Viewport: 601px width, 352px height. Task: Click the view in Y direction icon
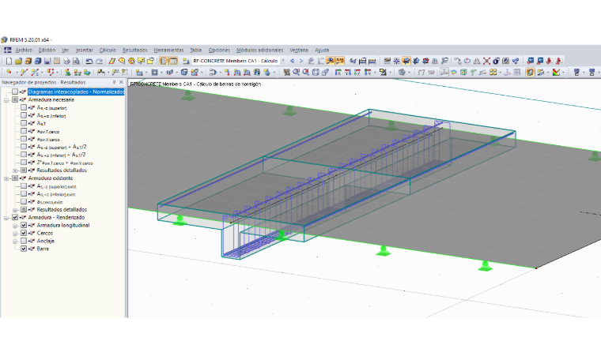[347, 72]
